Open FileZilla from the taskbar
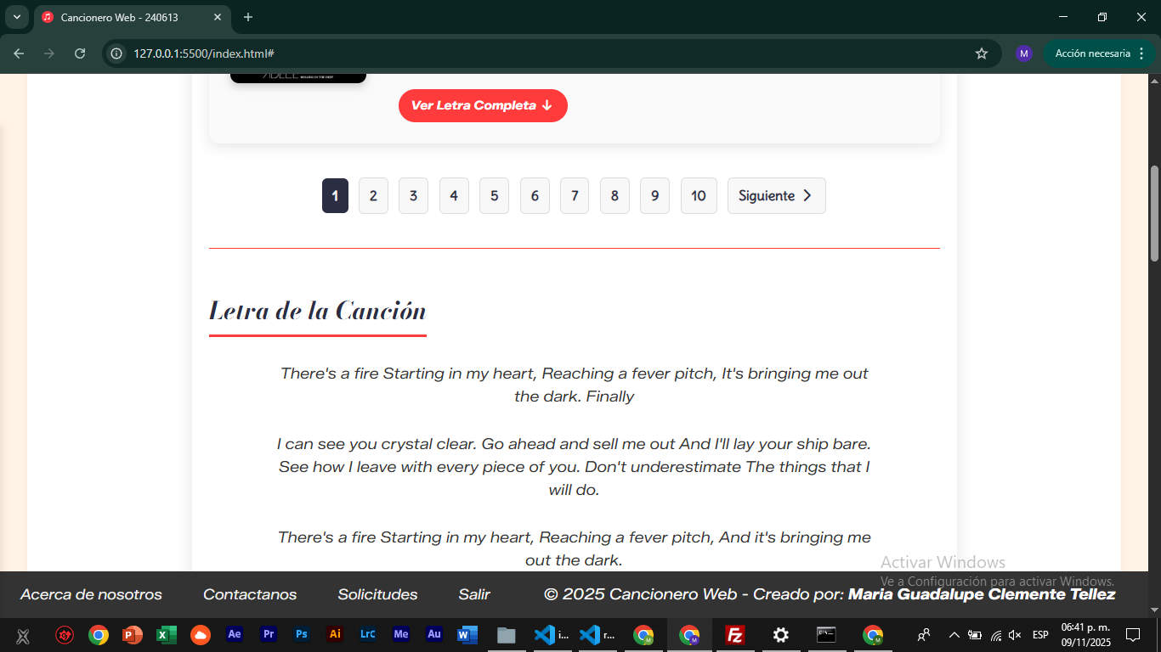 coord(735,635)
